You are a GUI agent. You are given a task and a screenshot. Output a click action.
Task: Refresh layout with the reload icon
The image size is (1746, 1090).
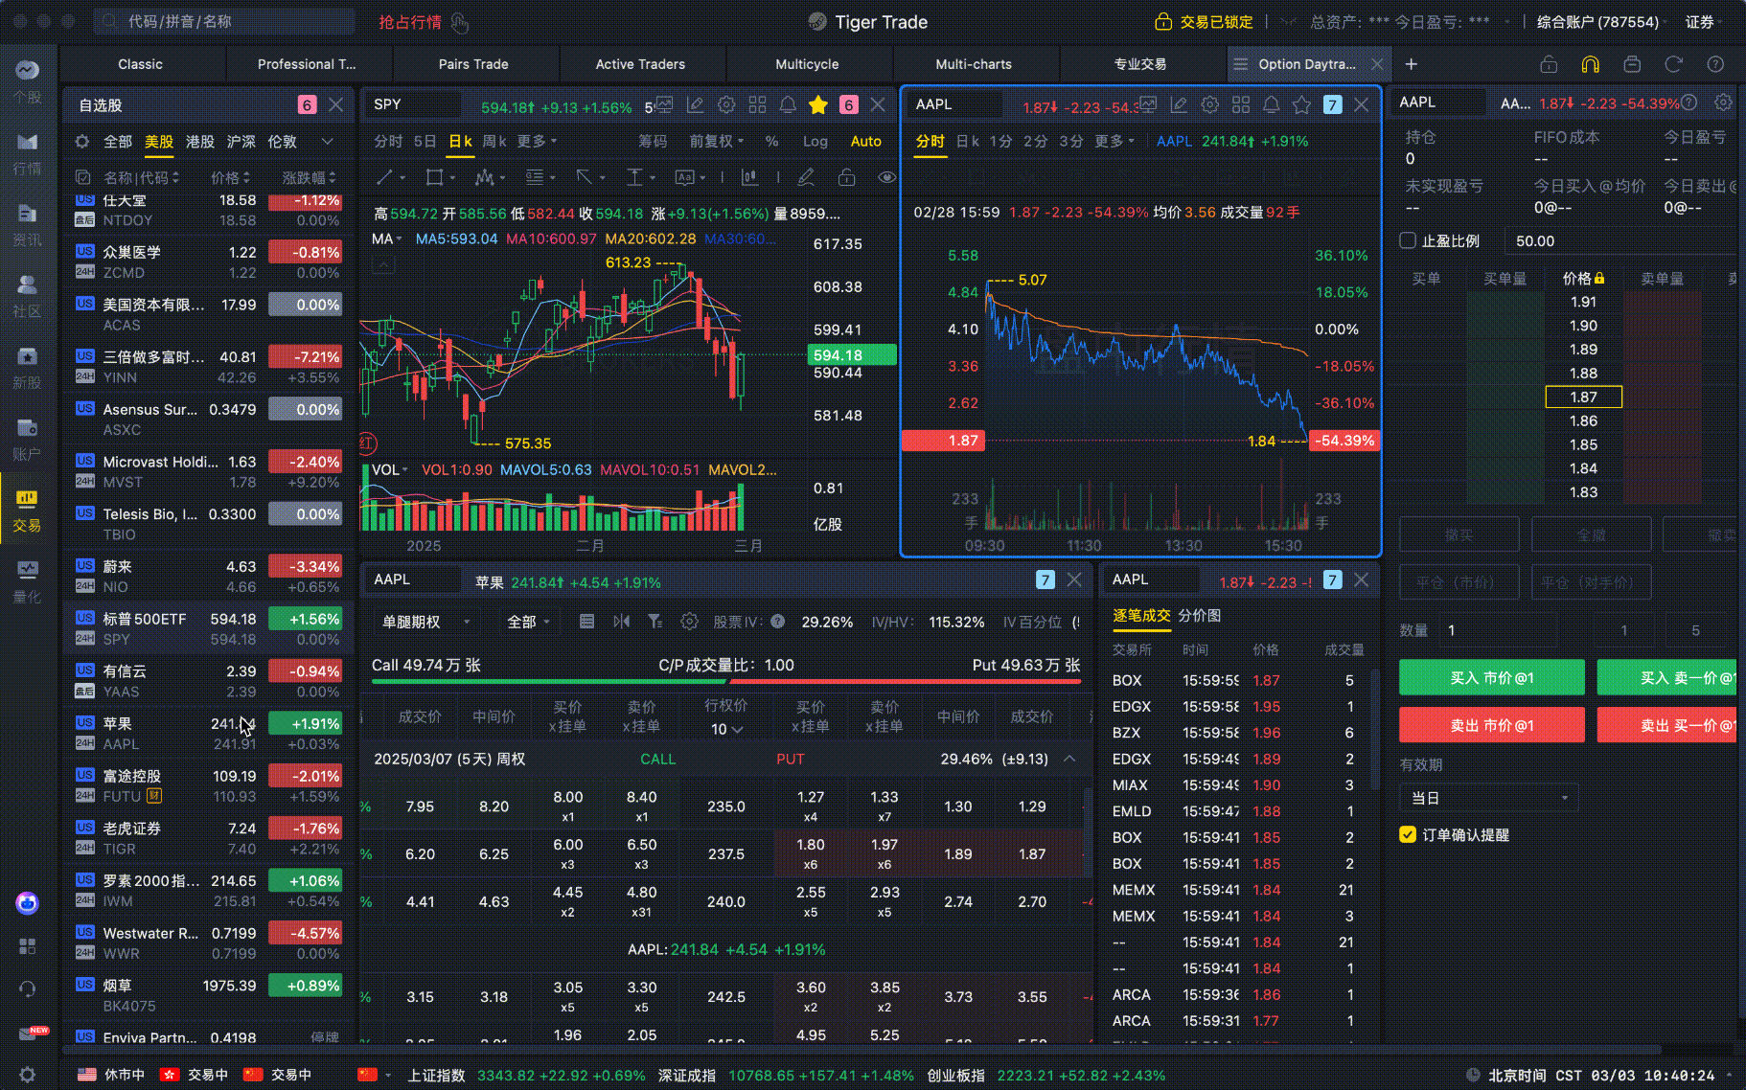coord(1673,64)
